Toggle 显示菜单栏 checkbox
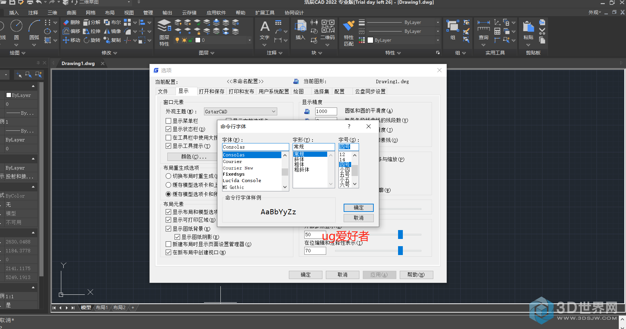 coord(168,121)
